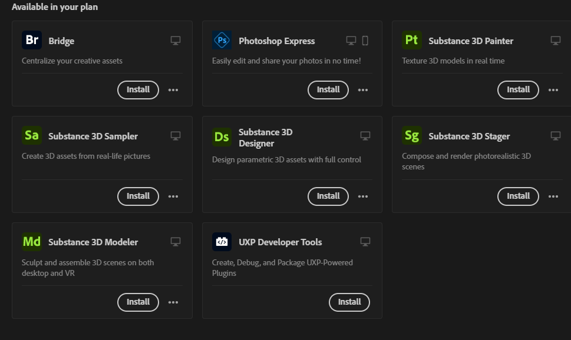Click "Compose and render photorealistic 3D scenes" text
Image resolution: width=571 pixels, height=340 pixels.
click(x=466, y=161)
